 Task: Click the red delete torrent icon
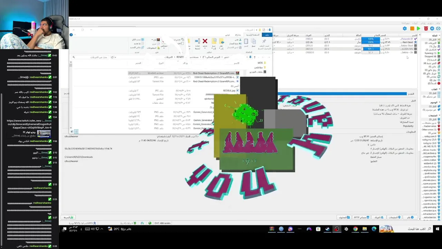point(426,29)
